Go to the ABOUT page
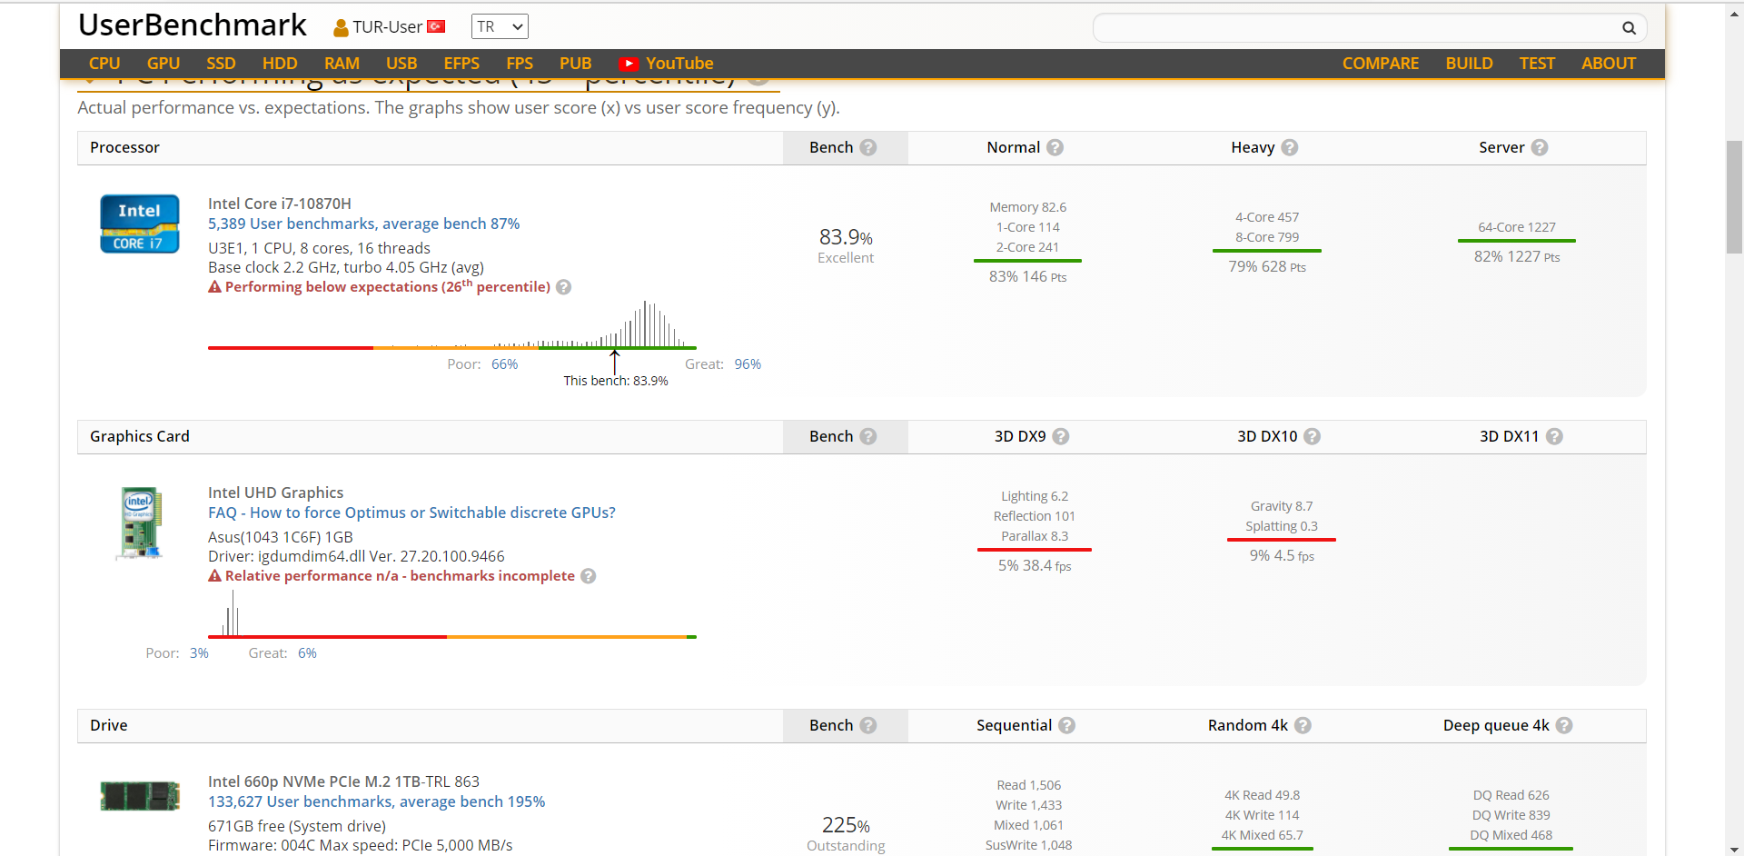Viewport: 1744px width, 856px height. tap(1609, 64)
